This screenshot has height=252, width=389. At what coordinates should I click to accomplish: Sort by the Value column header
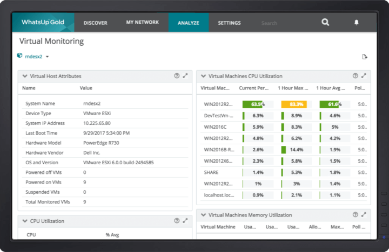[86, 88]
